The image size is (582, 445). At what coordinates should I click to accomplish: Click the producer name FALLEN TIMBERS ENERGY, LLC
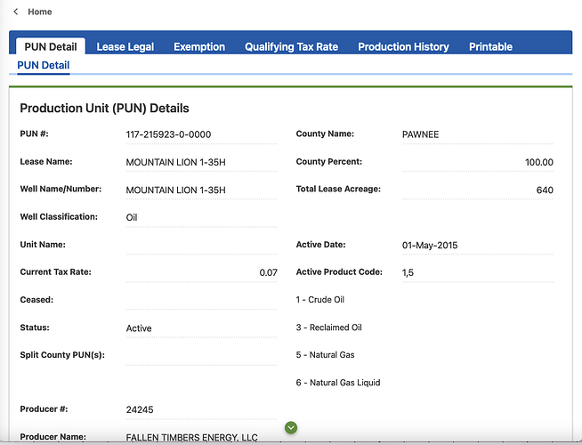pos(191,438)
